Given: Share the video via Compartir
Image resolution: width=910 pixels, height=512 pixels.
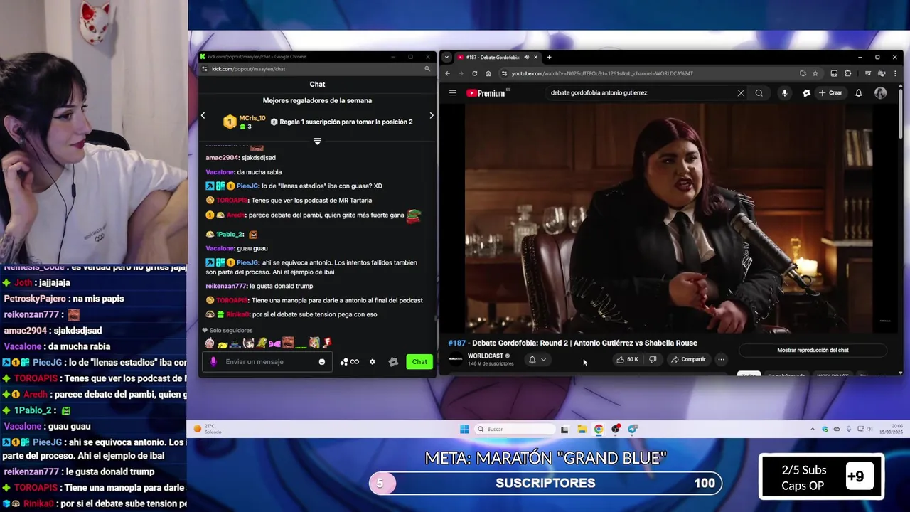Looking at the screenshot, I should tap(689, 359).
